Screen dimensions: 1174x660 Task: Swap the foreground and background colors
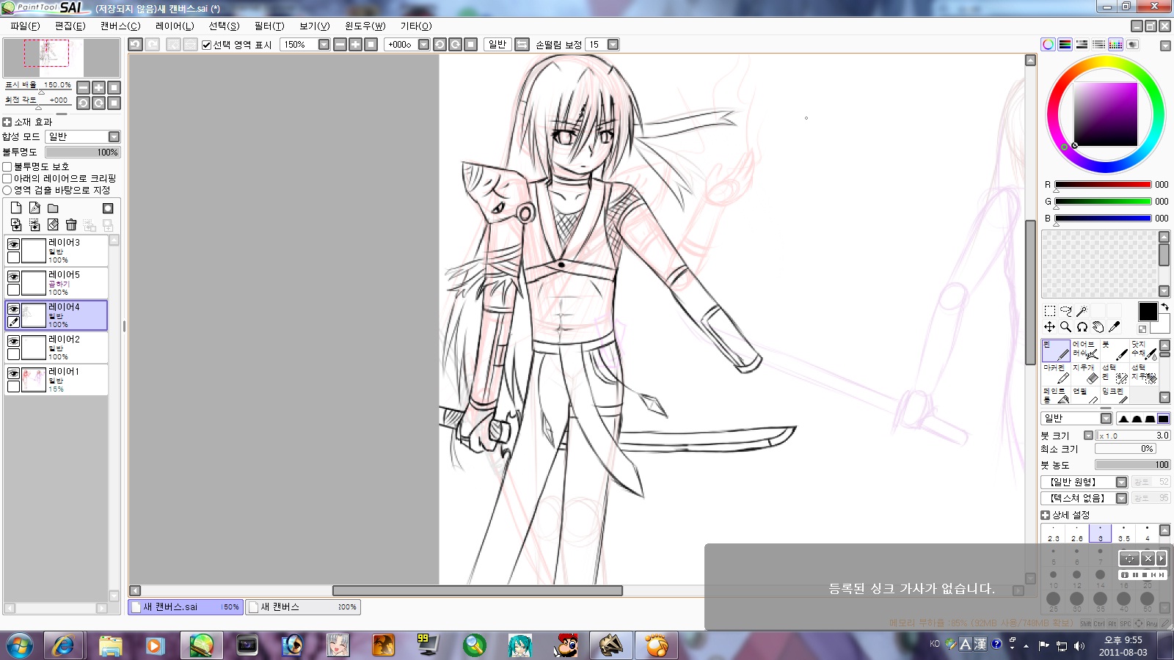point(1164,307)
